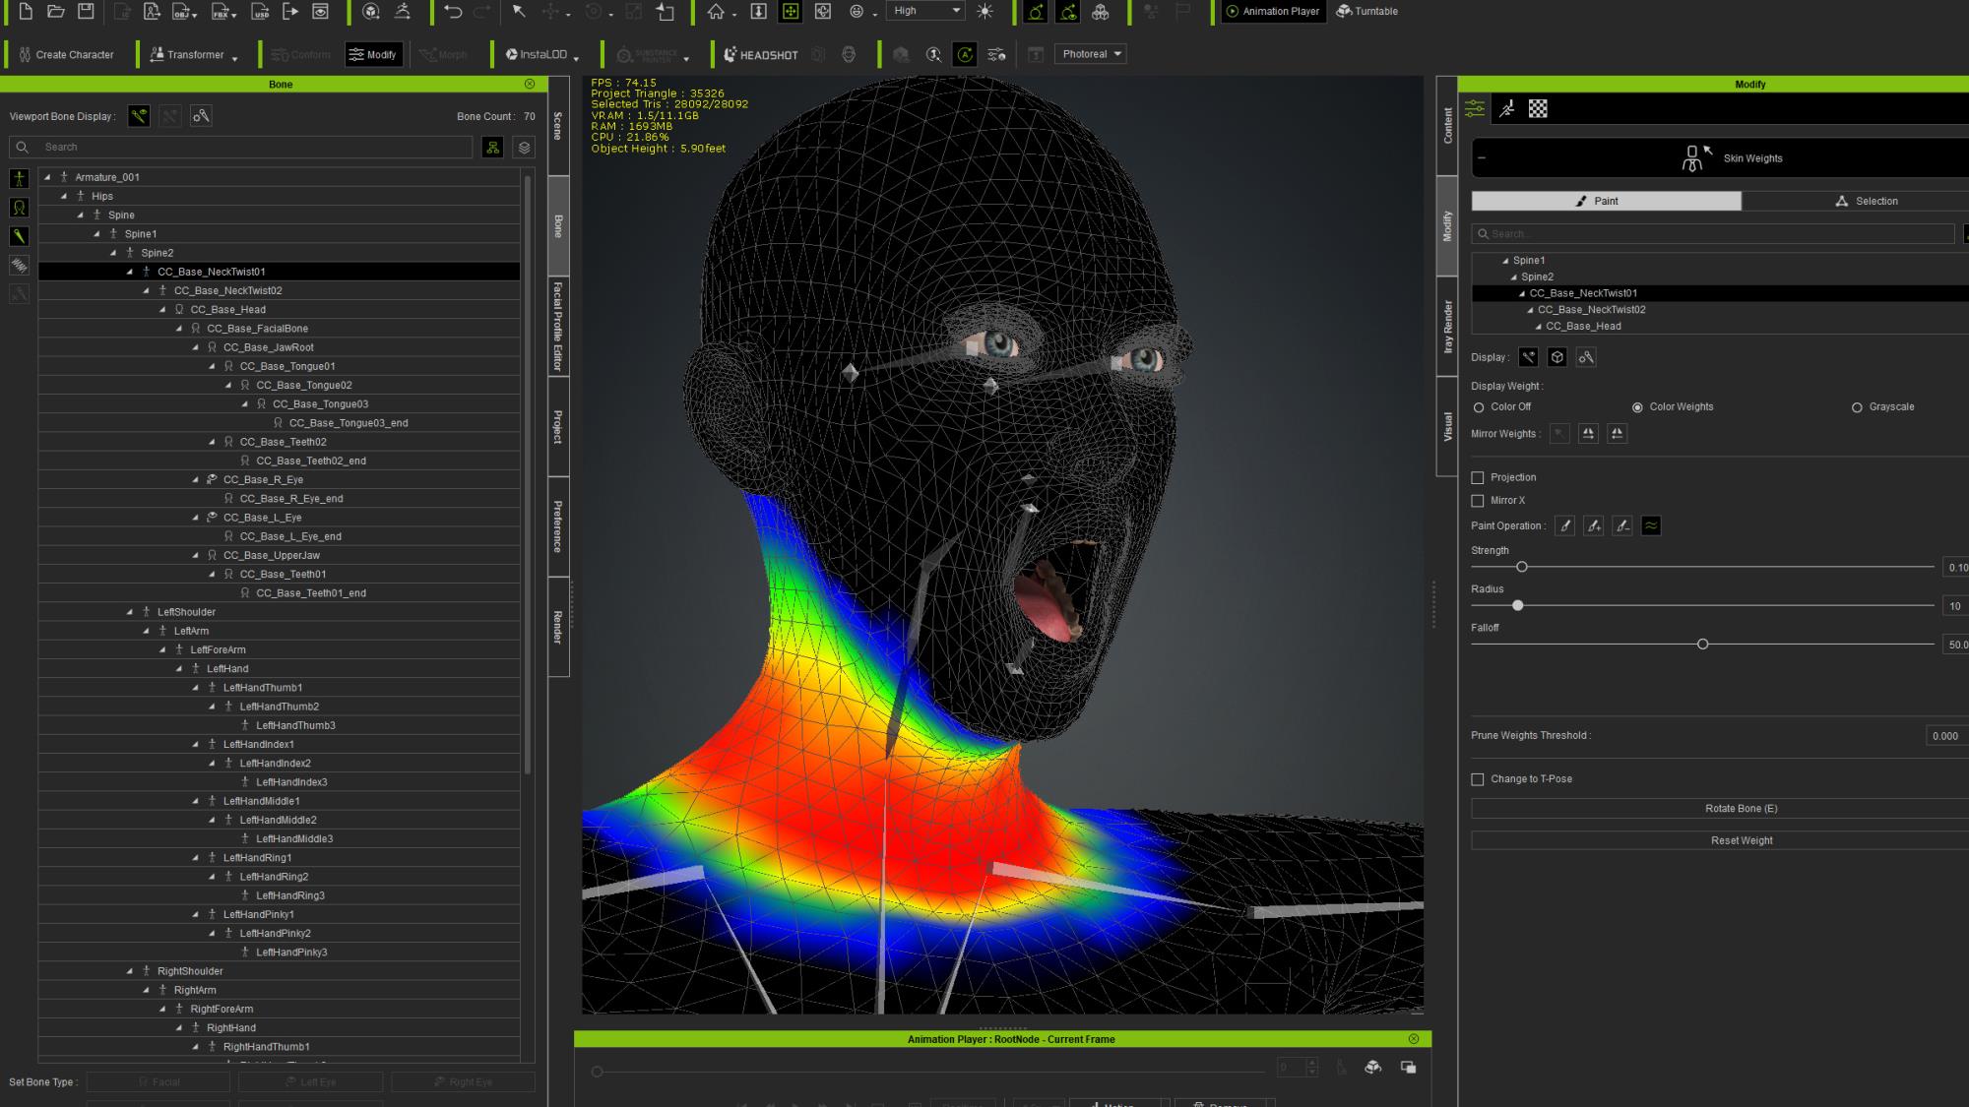Image resolution: width=1969 pixels, height=1107 pixels.
Task: Click the Radius slider handle
Action: (x=1518, y=606)
